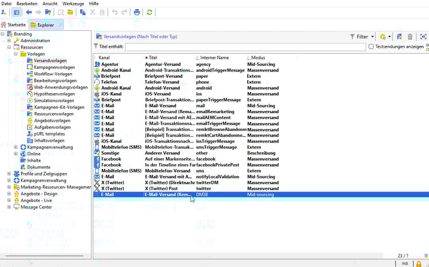Collapse the Branding root node

pos(2,34)
